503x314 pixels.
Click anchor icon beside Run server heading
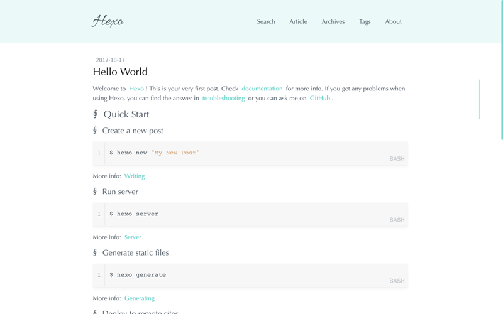[x=95, y=192]
